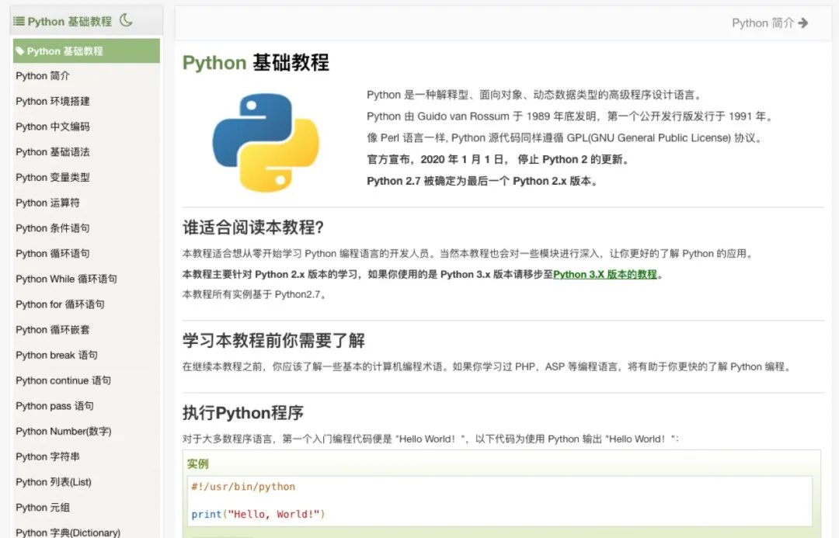Open Python pass 语句 chapter
This screenshot has width=839, height=538.
(54, 406)
